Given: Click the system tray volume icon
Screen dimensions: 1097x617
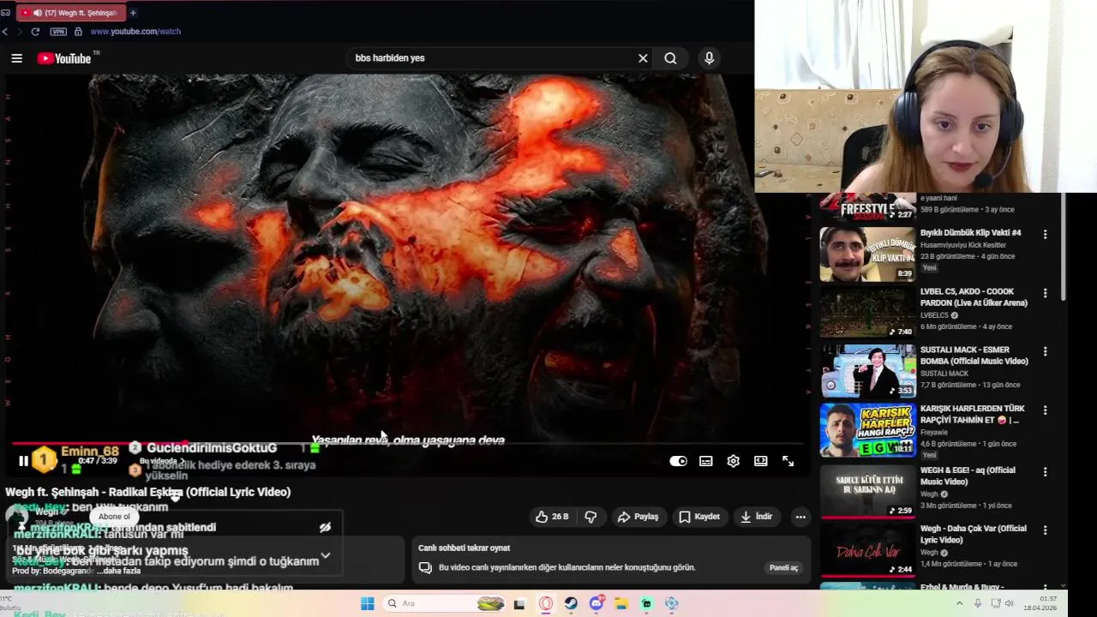Looking at the screenshot, I should 1010,603.
